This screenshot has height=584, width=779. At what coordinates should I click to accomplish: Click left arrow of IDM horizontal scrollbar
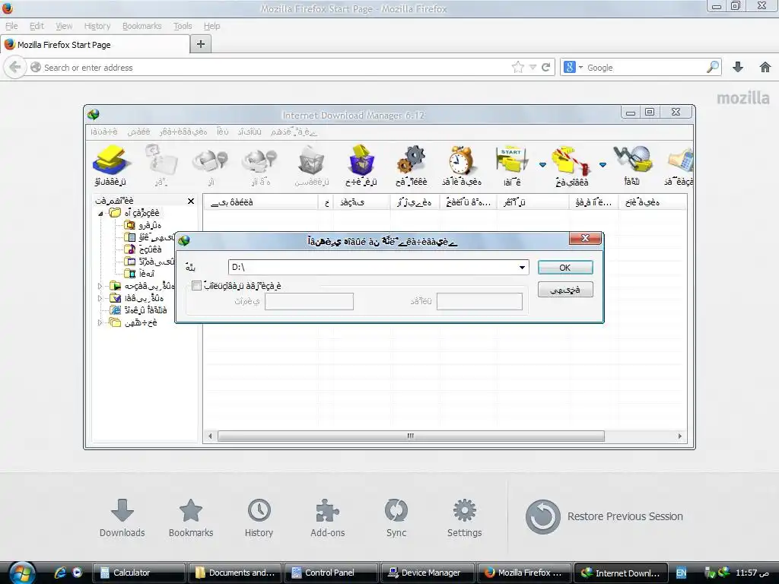[211, 436]
